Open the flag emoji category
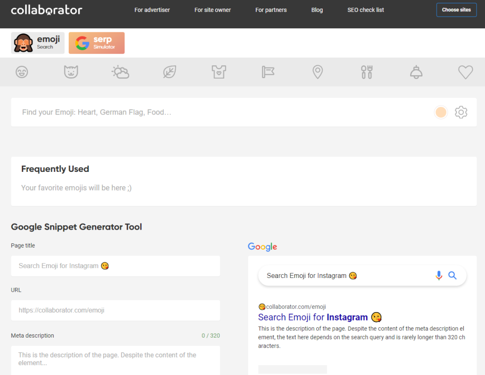 [x=268, y=72]
